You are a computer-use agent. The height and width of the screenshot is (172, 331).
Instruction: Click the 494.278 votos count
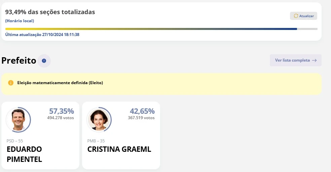(x=61, y=118)
